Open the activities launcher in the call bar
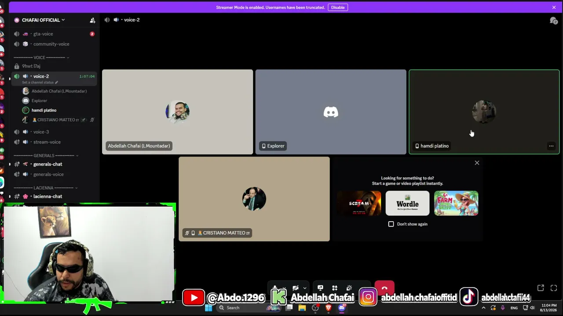 [335, 288]
